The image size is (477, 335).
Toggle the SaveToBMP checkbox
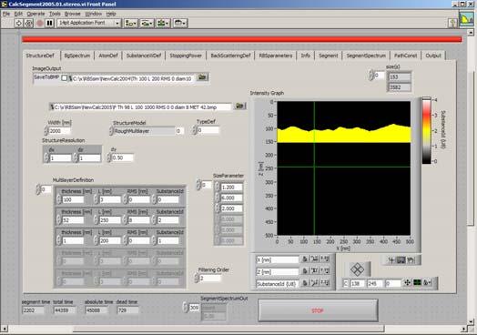(65, 78)
